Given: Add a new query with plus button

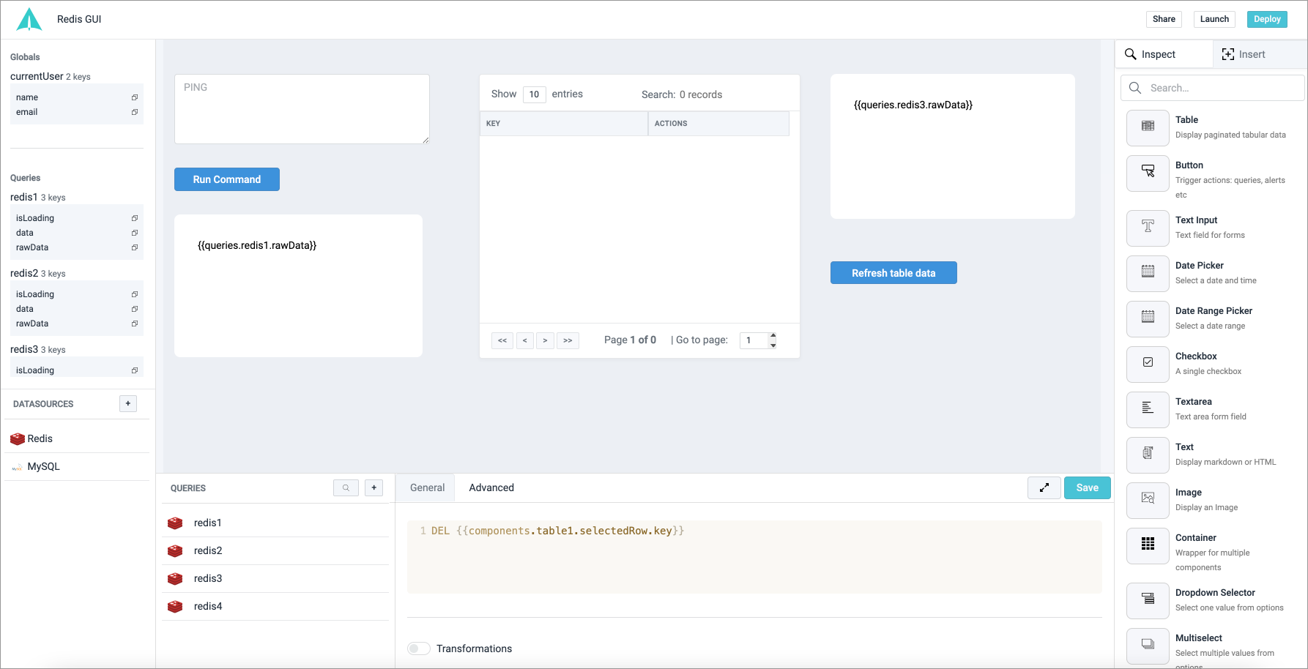Looking at the screenshot, I should coord(374,487).
